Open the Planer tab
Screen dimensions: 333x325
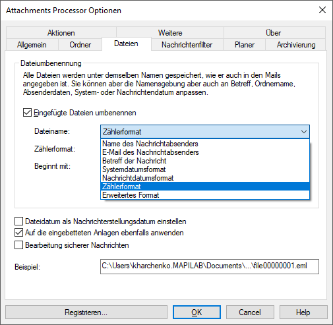245,45
